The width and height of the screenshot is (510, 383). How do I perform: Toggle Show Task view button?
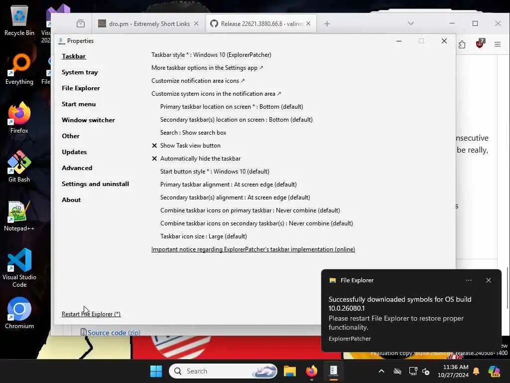(186, 146)
